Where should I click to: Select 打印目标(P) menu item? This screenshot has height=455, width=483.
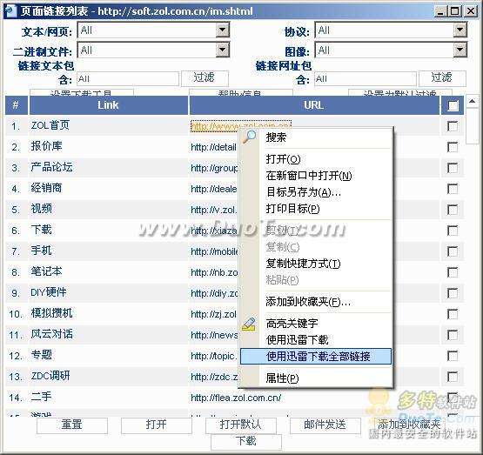316,209
